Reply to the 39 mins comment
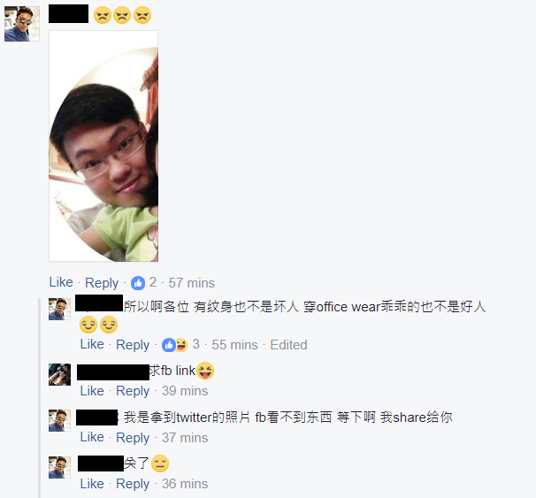The height and width of the screenshot is (498, 536). [x=133, y=391]
